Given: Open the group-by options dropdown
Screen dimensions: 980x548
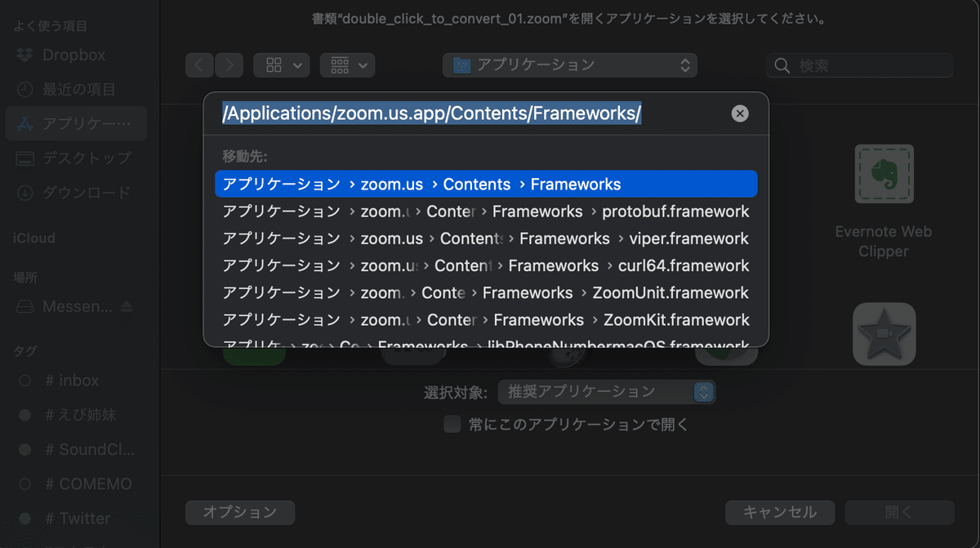Looking at the screenshot, I should [x=348, y=65].
